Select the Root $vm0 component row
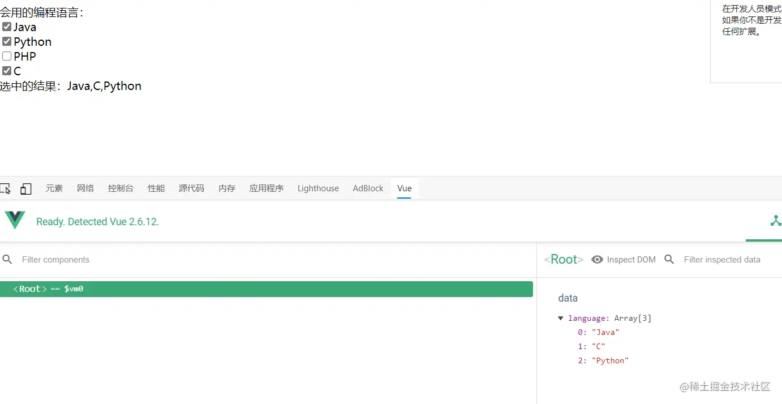 267,289
